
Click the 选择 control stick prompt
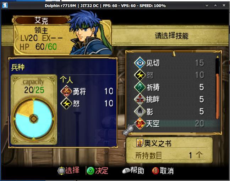(69, 171)
